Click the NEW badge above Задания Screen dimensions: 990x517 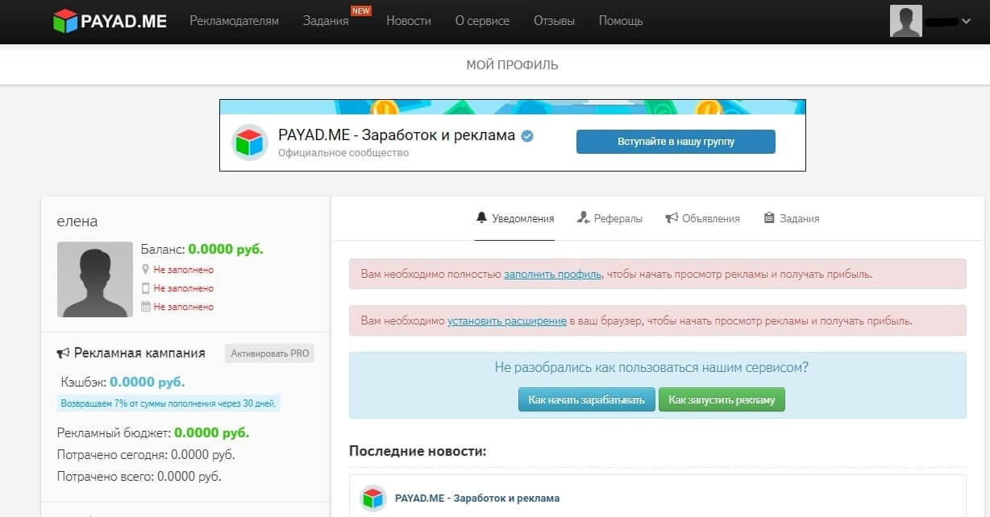coord(361,10)
